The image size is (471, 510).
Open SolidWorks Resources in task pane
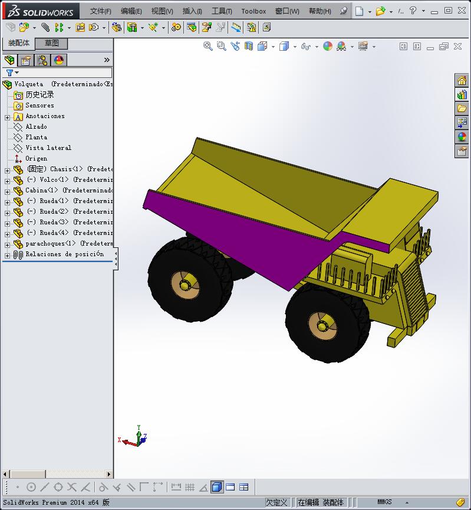coord(462,80)
